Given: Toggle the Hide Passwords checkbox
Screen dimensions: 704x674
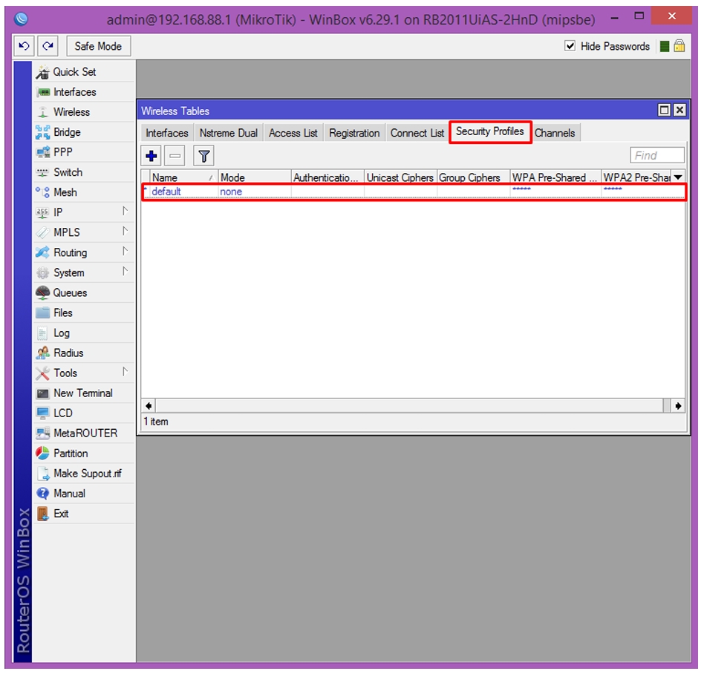Looking at the screenshot, I should (x=570, y=46).
